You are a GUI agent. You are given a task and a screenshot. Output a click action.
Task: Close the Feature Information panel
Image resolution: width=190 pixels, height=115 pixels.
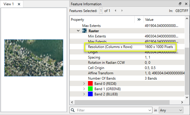click(186, 4)
